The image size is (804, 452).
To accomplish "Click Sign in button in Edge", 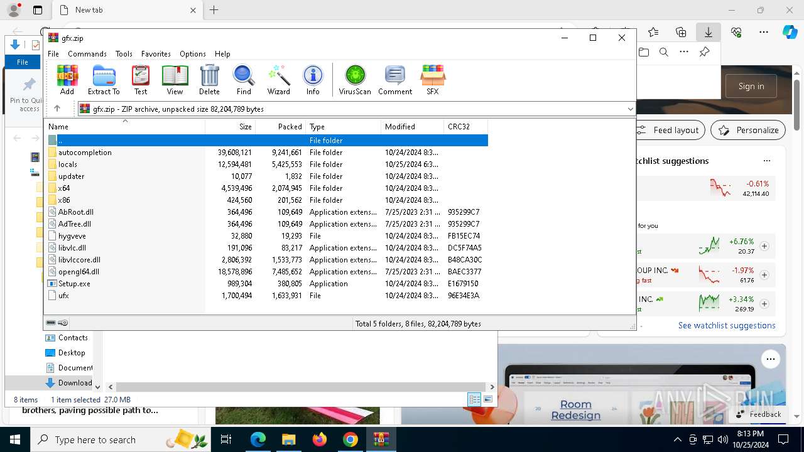I will pos(751,87).
